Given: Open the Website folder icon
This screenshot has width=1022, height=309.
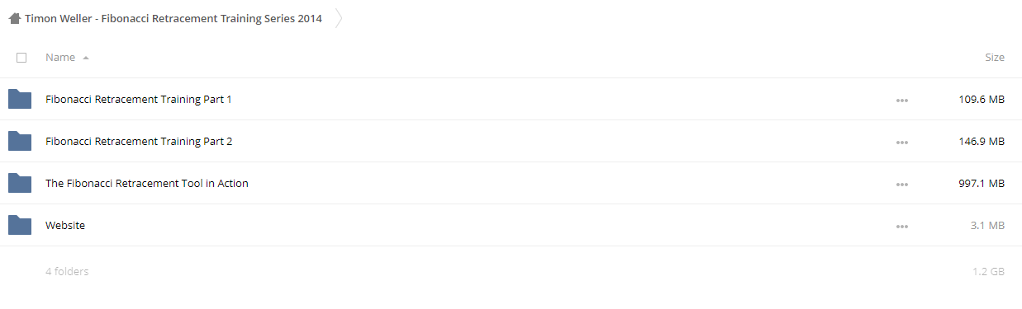Looking at the screenshot, I should 20,225.
